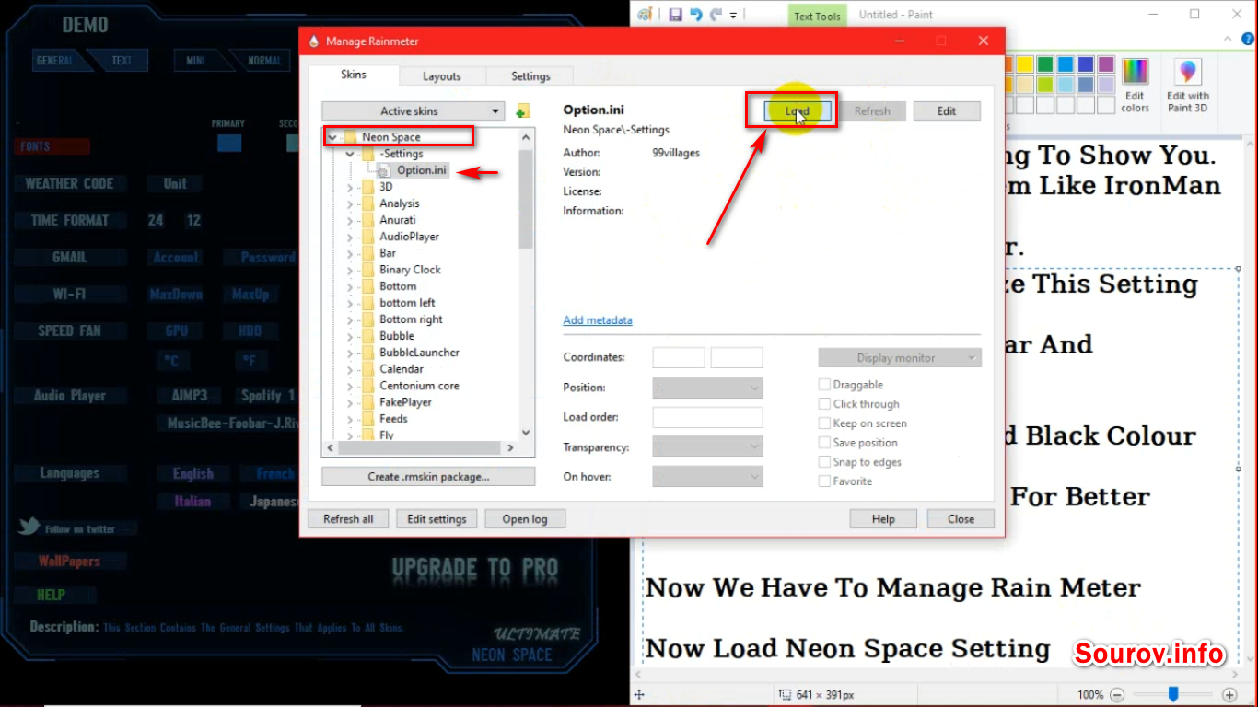Toggle the Save position checkbox
Viewport: 1258px width, 707px height.
pos(824,443)
